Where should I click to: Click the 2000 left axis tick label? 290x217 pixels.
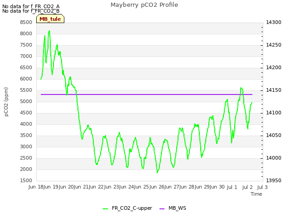click(x=26, y=169)
